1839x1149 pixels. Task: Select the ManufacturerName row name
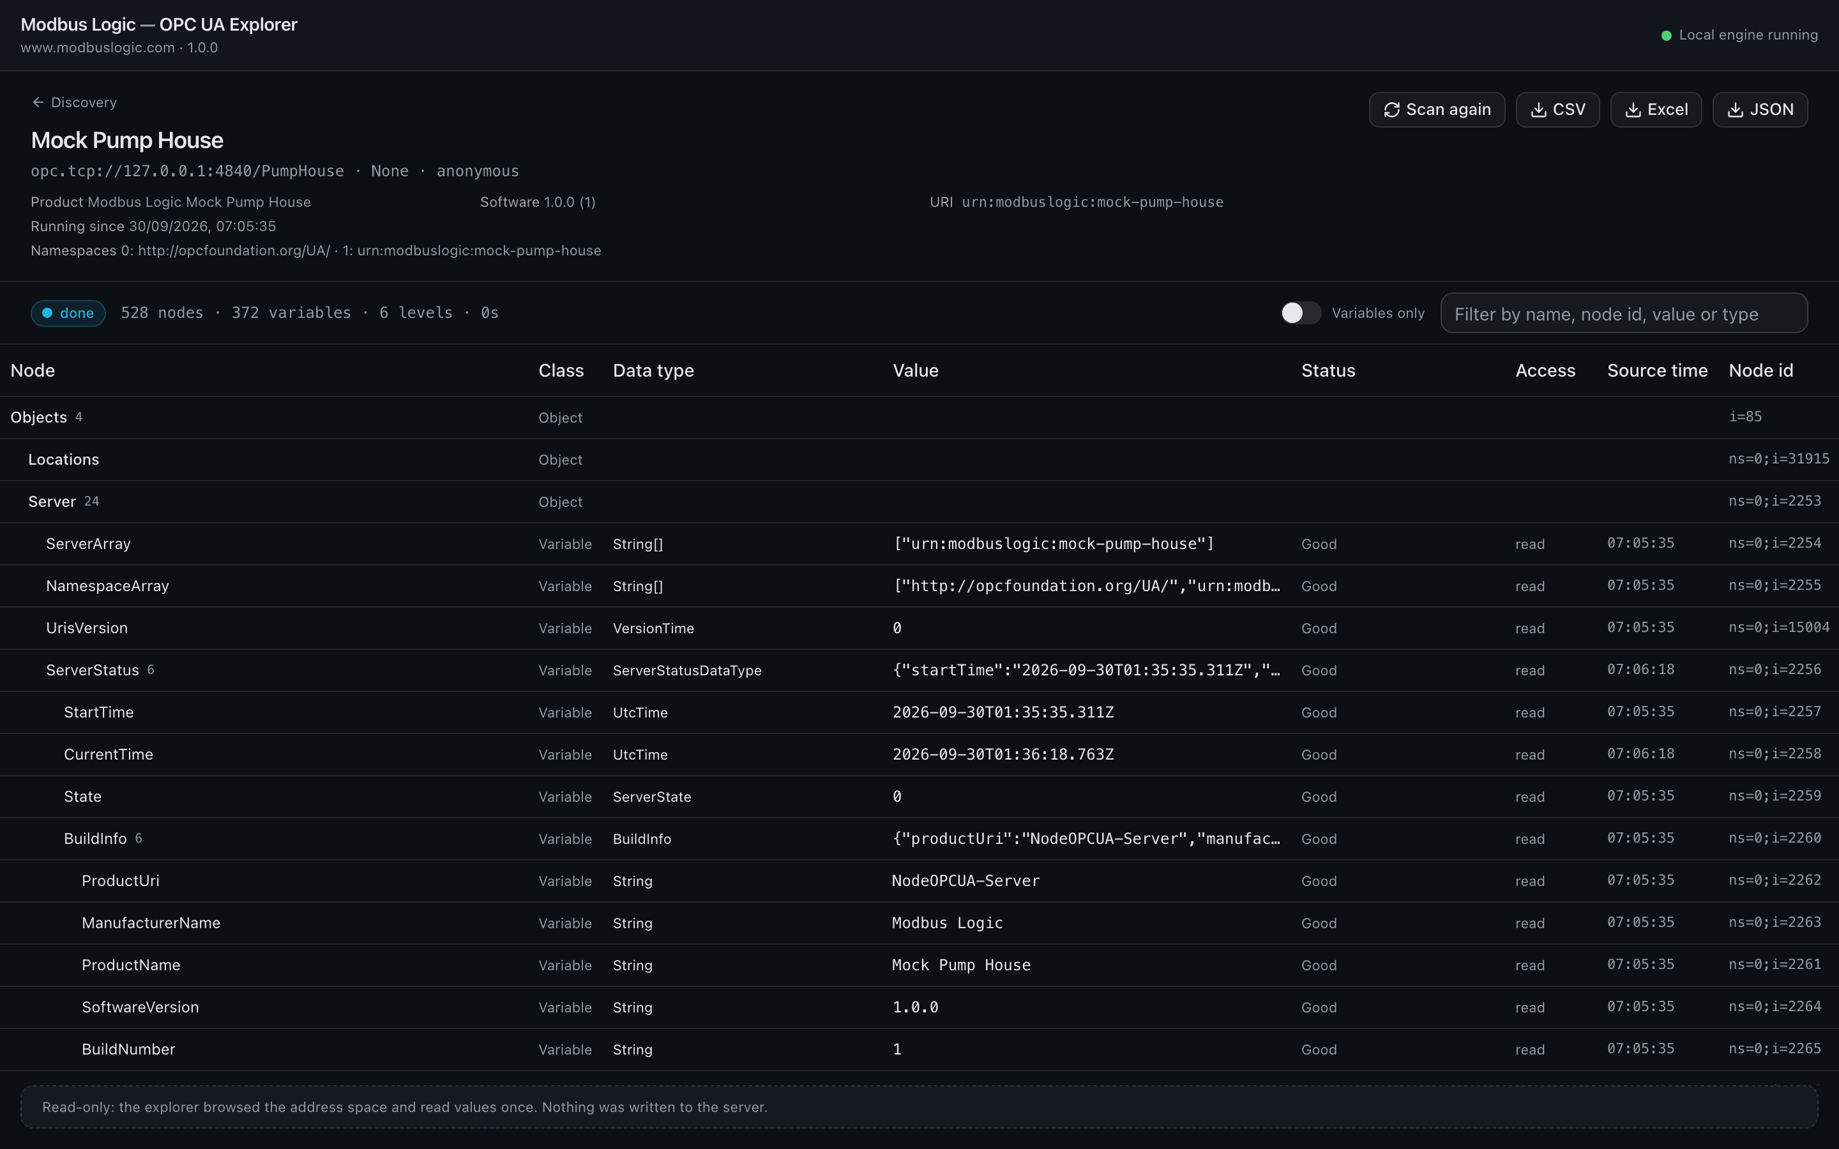click(151, 923)
